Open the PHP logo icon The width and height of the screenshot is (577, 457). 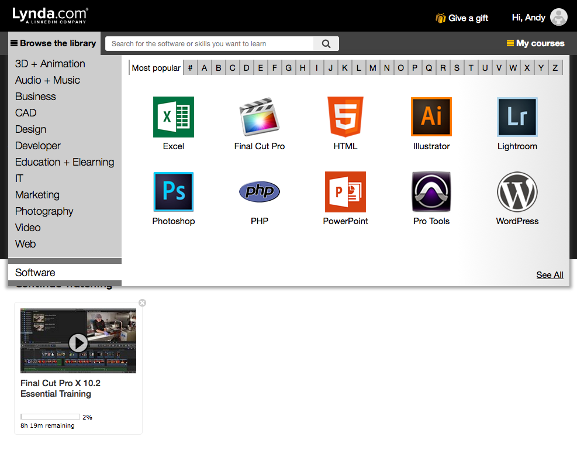click(260, 191)
